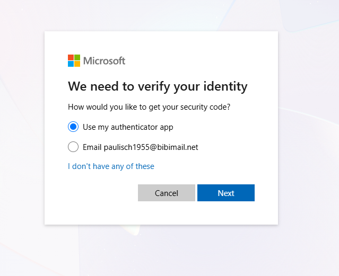This screenshot has height=276, width=339.
Task: Open the 'I don't have any of these' link
Action: click(x=111, y=166)
